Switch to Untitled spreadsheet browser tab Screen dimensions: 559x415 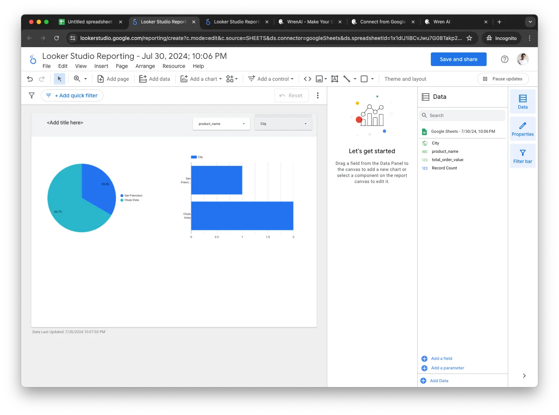pos(90,22)
